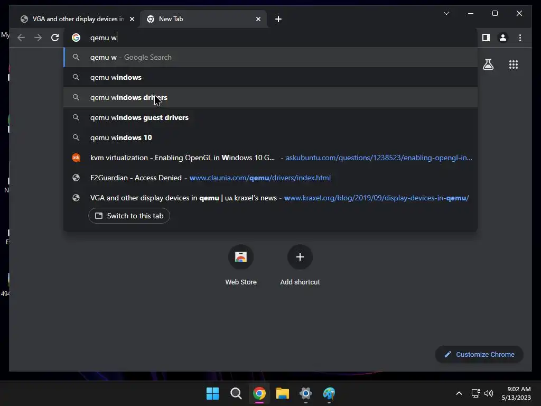The height and width of the screenshot is (406, 541).
Task: Open the network status tray icon
Action: point(476,393)
